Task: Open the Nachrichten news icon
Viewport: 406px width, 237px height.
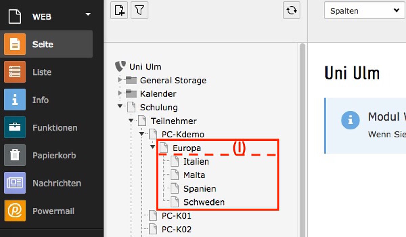Action: 15,183
